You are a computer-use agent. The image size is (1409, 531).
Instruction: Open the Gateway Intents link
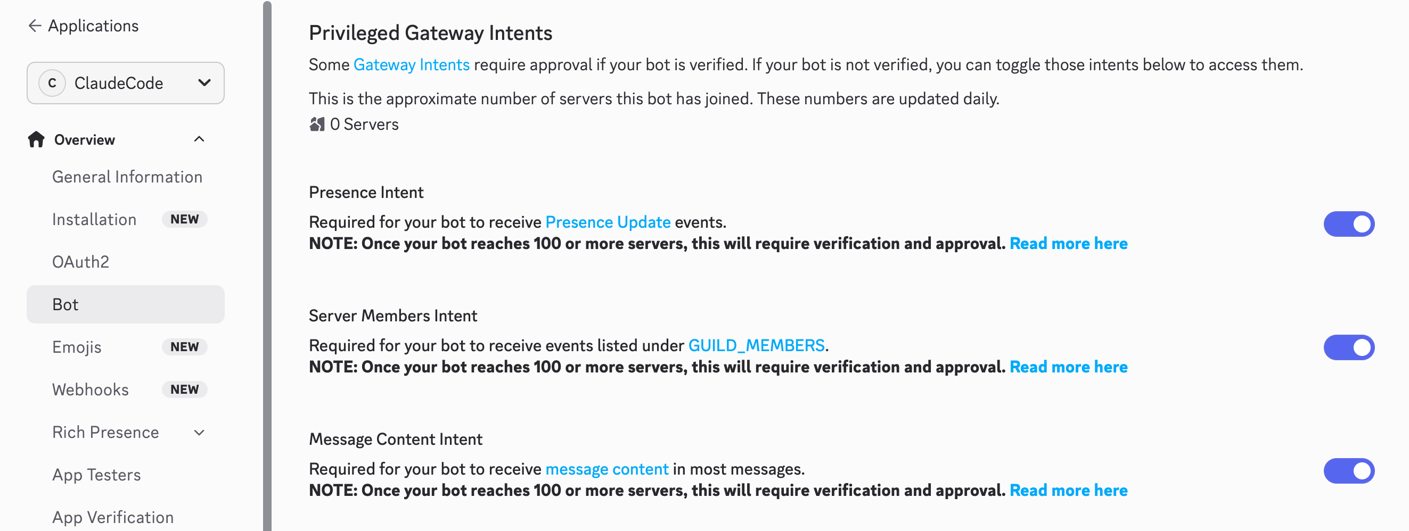pos(411,64)
